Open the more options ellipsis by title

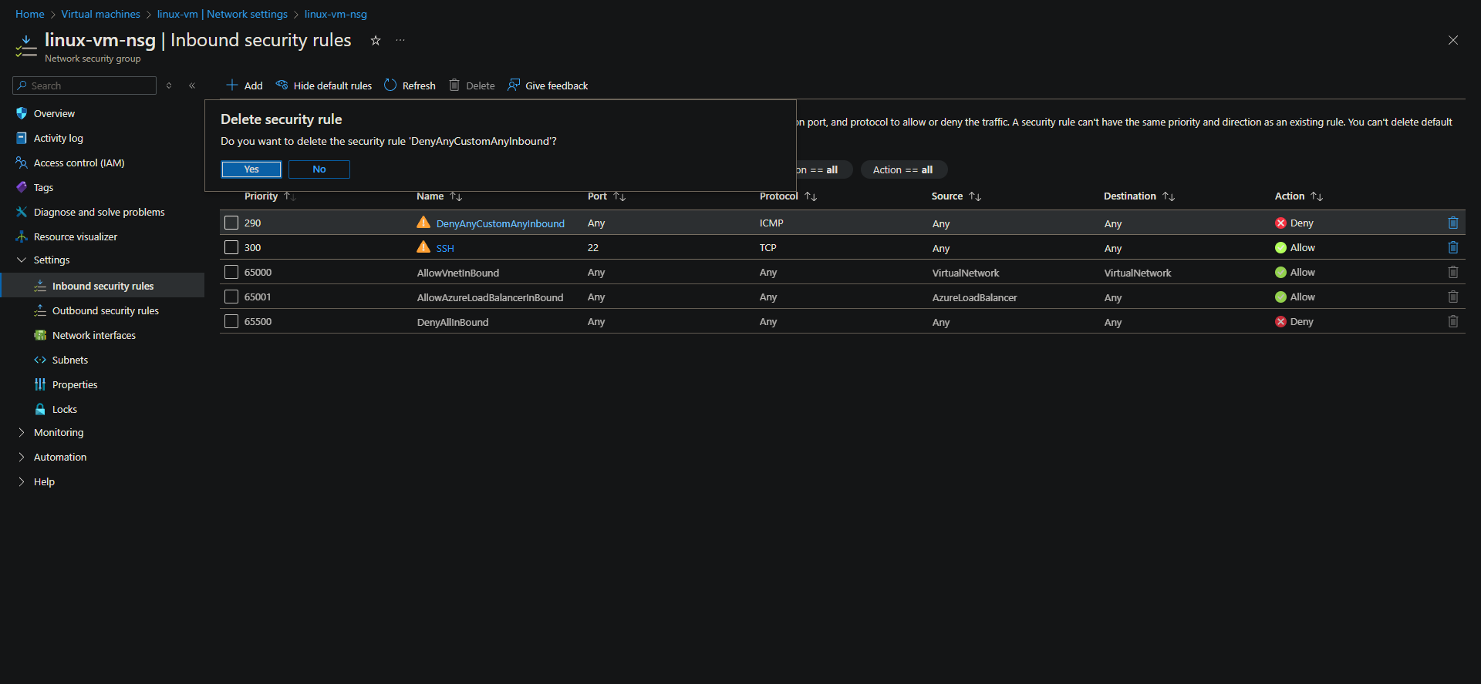pos(400,41)
